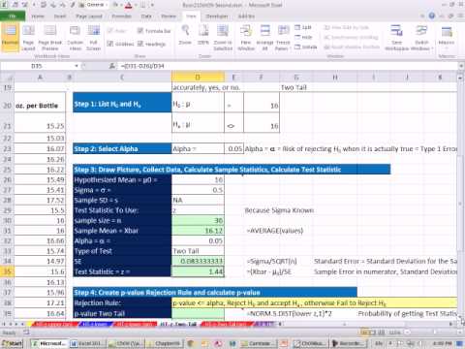Toggle the Headings checkbox
This screenshot has height=349, width=465.
pos(151,44)
